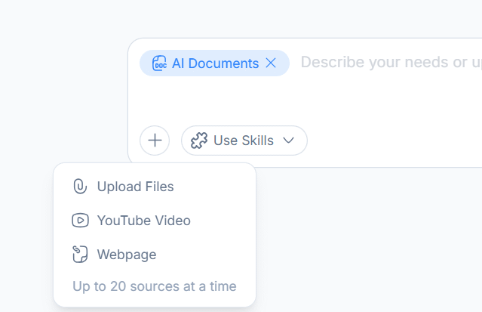482x312 pixels.
Task: Click the AI Documents chip label
Action: click(x=215, y=63)
